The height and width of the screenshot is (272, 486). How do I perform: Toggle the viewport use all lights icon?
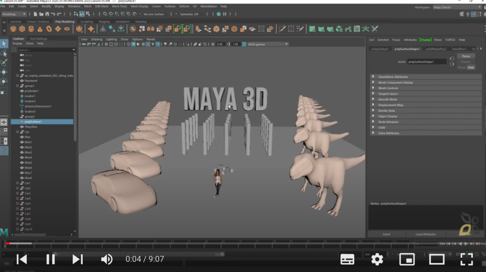153,44
